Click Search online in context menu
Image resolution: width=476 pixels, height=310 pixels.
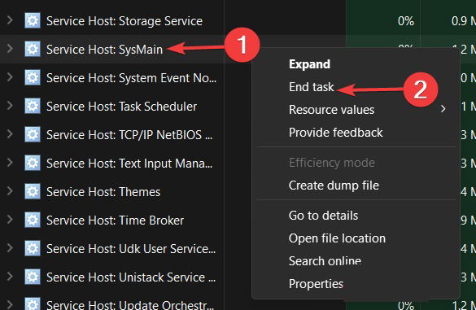(325, 261)
